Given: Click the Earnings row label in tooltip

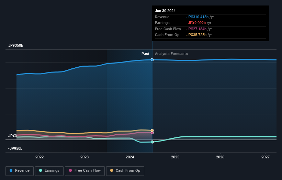Looking at the screenshot, I should 162,23.
